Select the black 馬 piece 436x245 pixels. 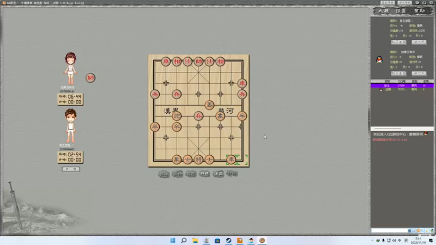tap(209, 105)
